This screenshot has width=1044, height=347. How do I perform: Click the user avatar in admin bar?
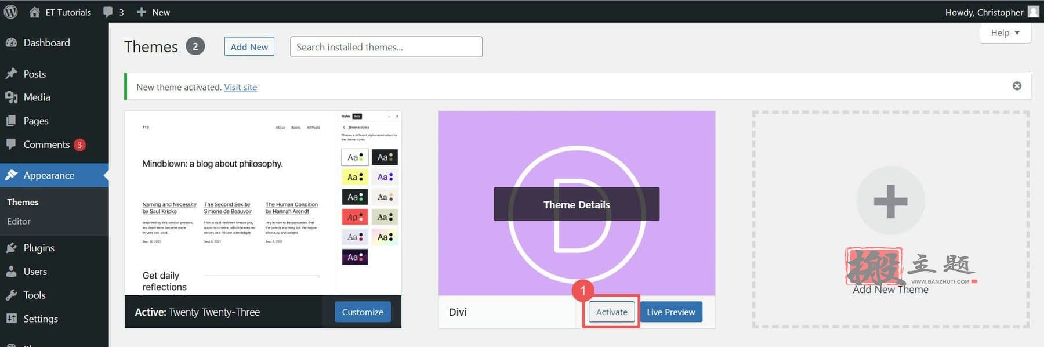pyautogui.click(x=1033, y=12)
